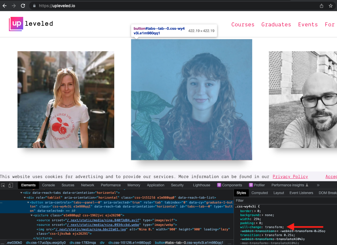Open the browser share icon

[x=321, y=5]
